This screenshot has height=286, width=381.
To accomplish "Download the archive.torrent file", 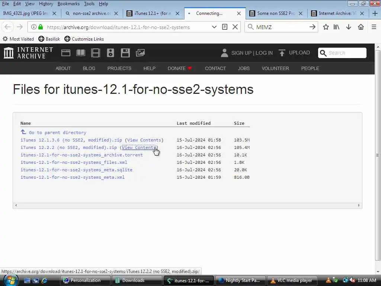I will click(81, 155).
